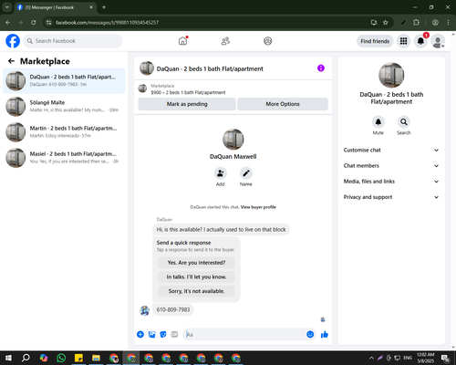
Task: Click the Search Facebook field
Action: tap(73, 41)
